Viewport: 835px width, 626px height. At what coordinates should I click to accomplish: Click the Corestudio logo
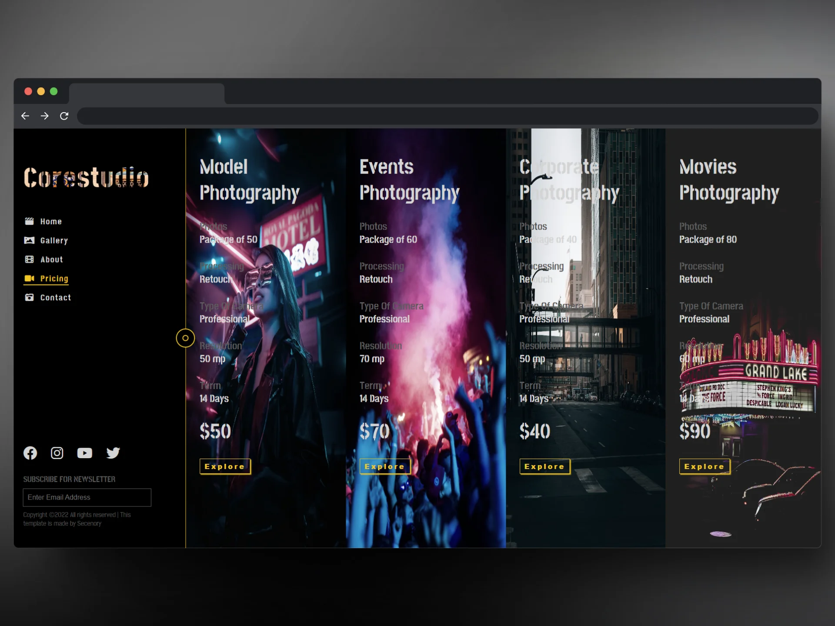(x=86, y=177)
